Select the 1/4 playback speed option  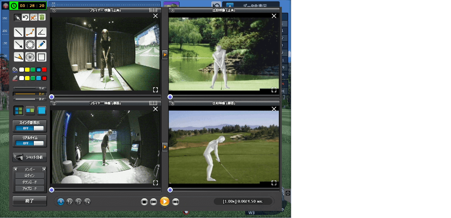click(x=87, y=202)
